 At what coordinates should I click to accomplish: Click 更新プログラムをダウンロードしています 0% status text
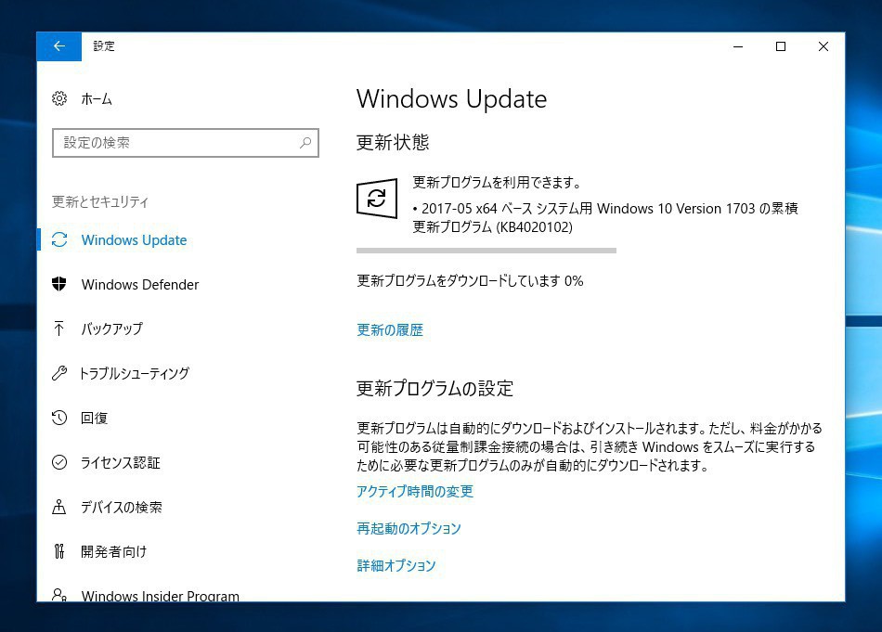click(x=471, y=280)
